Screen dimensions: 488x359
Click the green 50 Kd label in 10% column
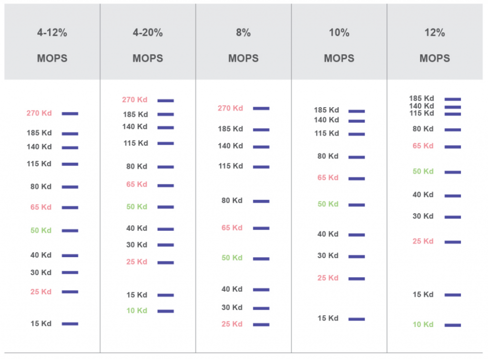point(328,204)
